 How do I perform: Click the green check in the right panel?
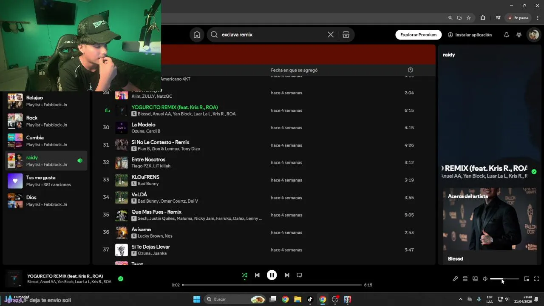pos(534,172)
